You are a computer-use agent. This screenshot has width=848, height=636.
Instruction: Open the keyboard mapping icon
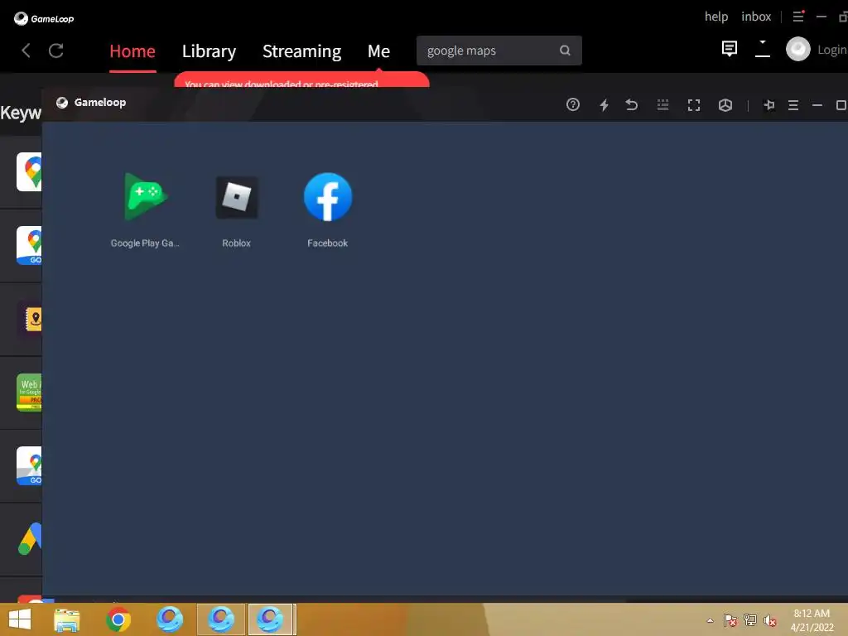[662, 104]
